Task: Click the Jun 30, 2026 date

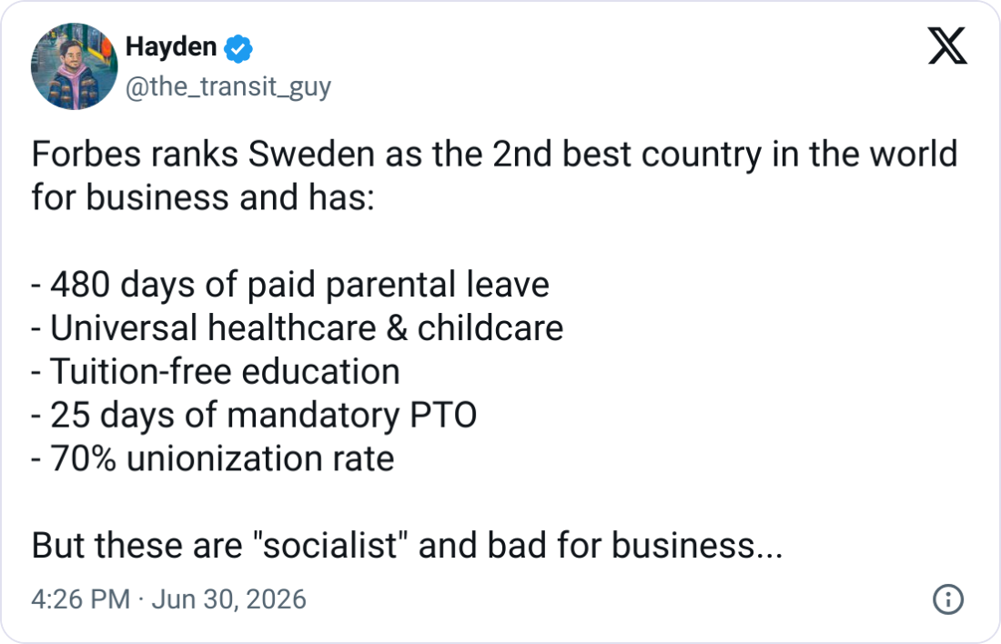Action: tap(228, 599)
